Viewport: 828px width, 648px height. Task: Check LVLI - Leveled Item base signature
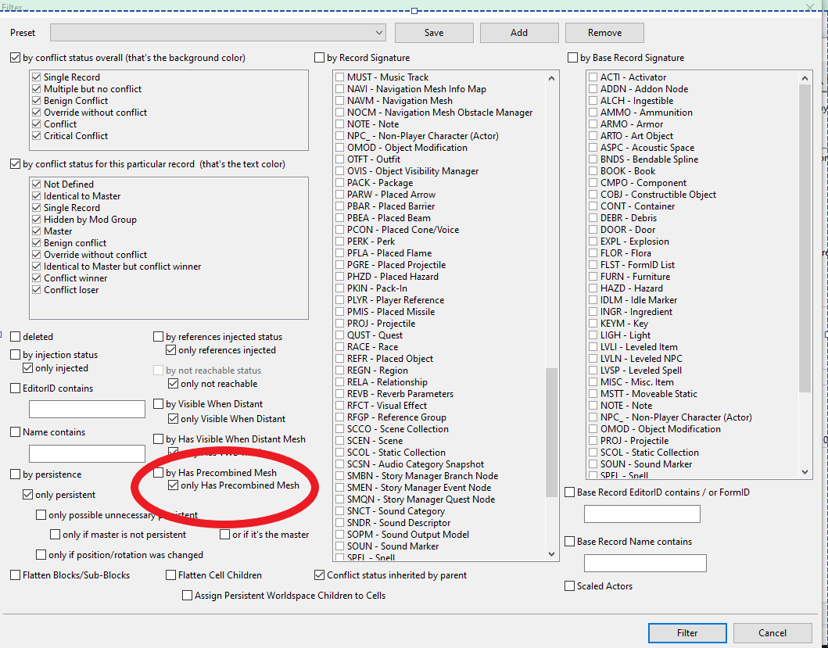593,347
